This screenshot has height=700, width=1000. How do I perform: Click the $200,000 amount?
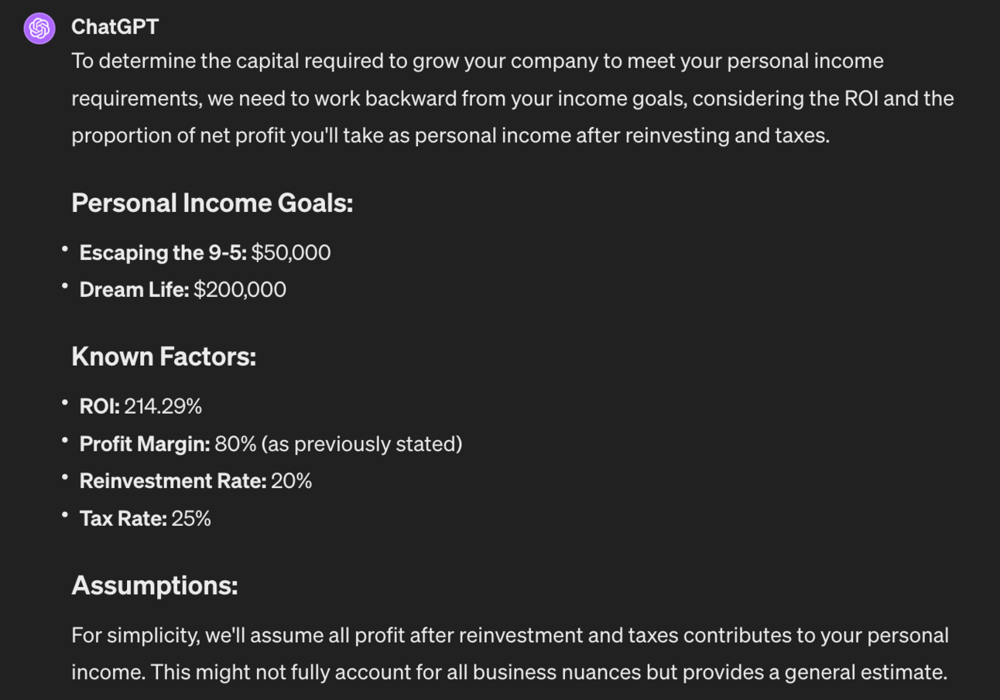pos(240,290)
